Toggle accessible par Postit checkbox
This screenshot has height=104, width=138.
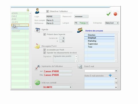point(45,50)
